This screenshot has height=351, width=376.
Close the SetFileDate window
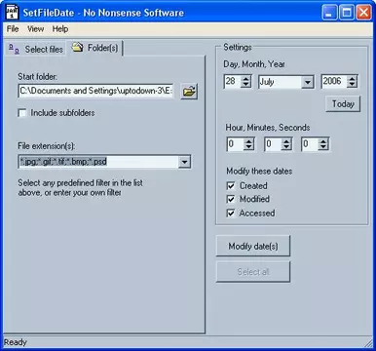coord(363,13)
